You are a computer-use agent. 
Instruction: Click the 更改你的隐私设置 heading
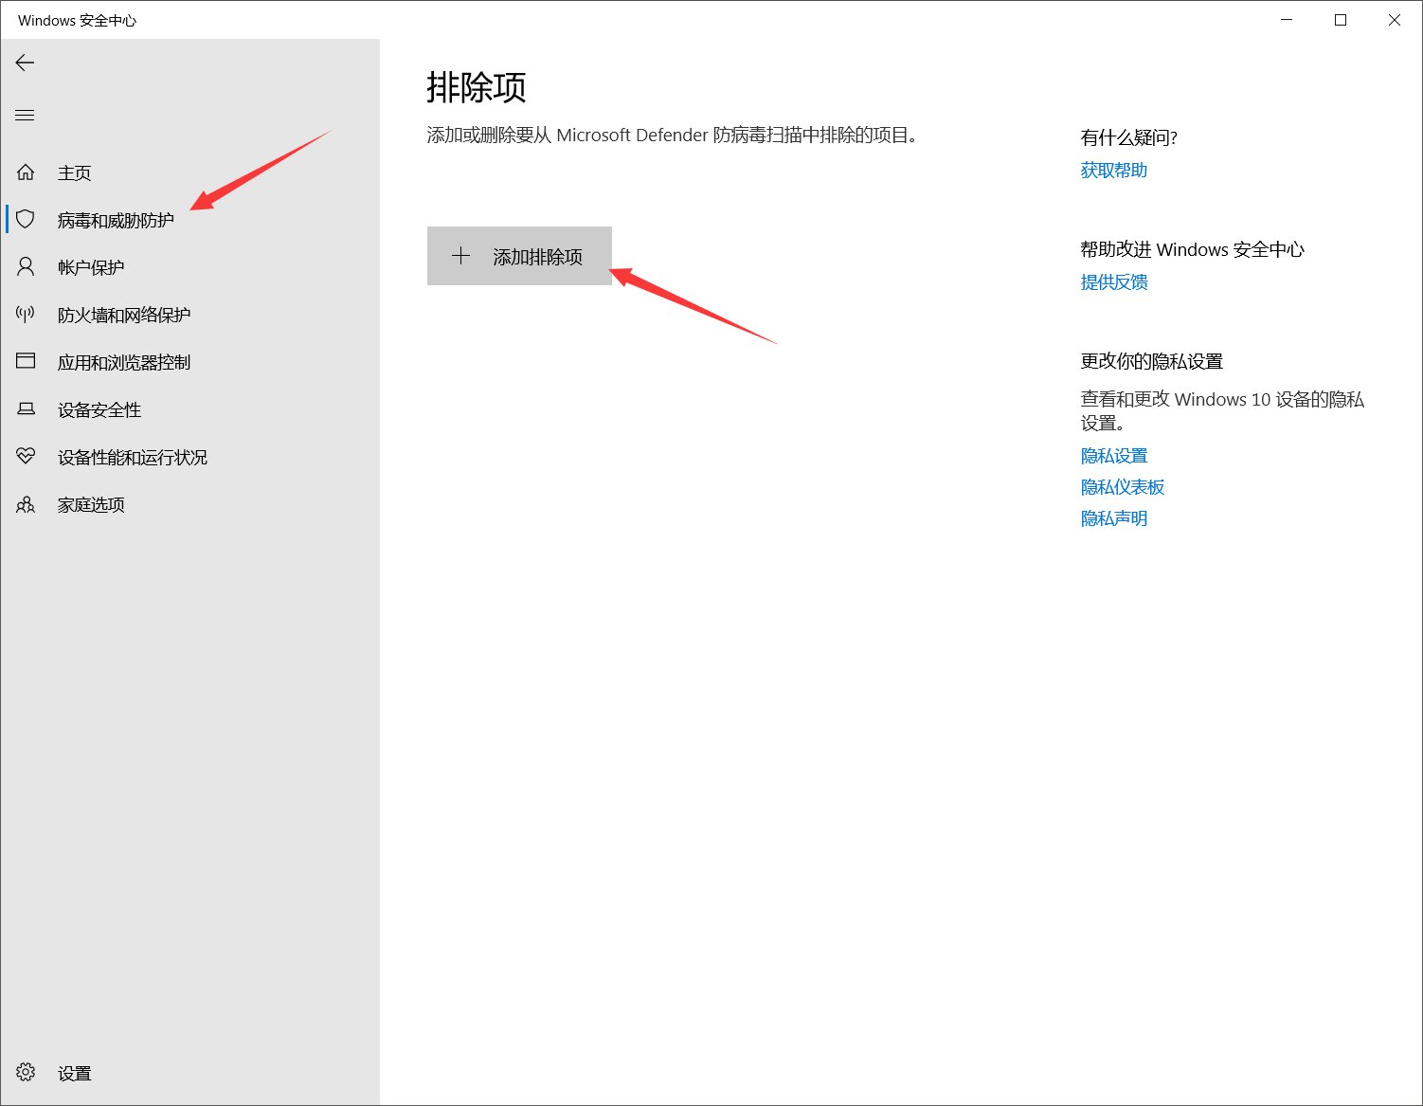(x=1152, y=362)
